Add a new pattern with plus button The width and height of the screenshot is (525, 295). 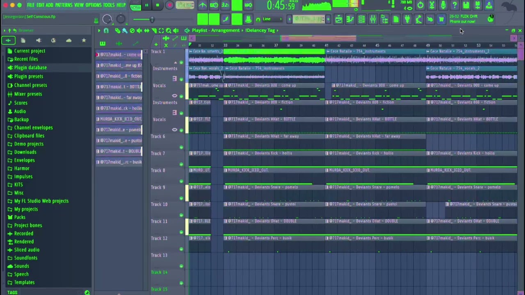point(328,19)
